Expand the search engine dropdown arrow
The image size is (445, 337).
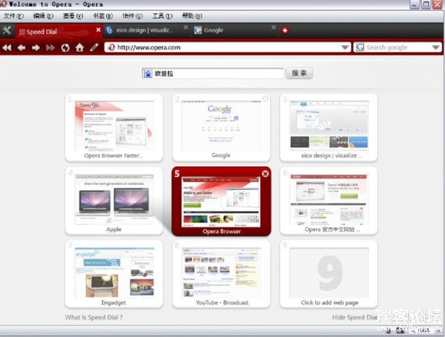coord(436,47)
